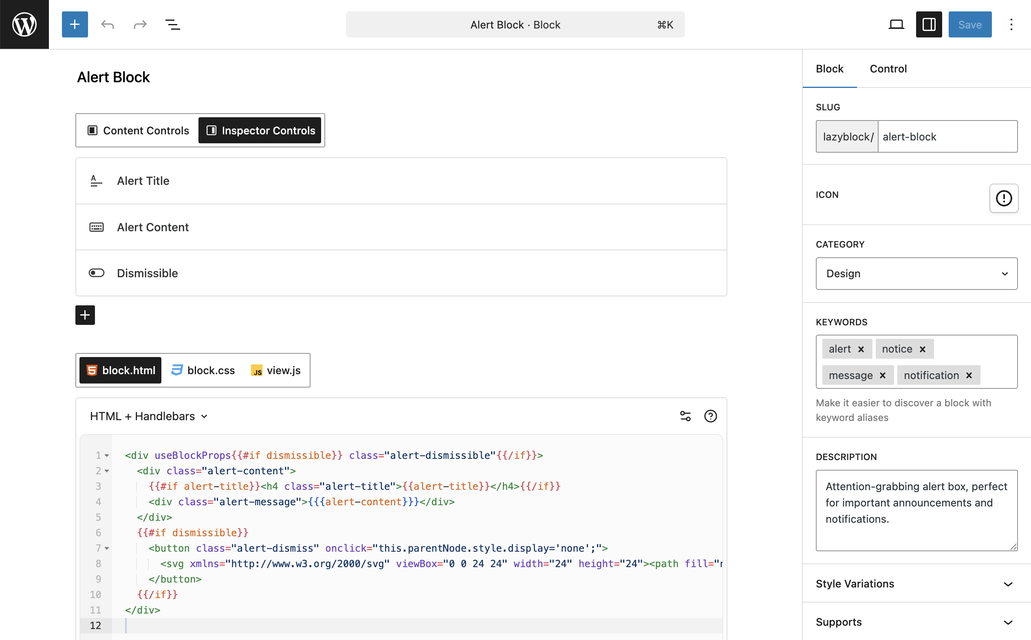
Task: Open the view.js code tab
Action: click(275, 370)
